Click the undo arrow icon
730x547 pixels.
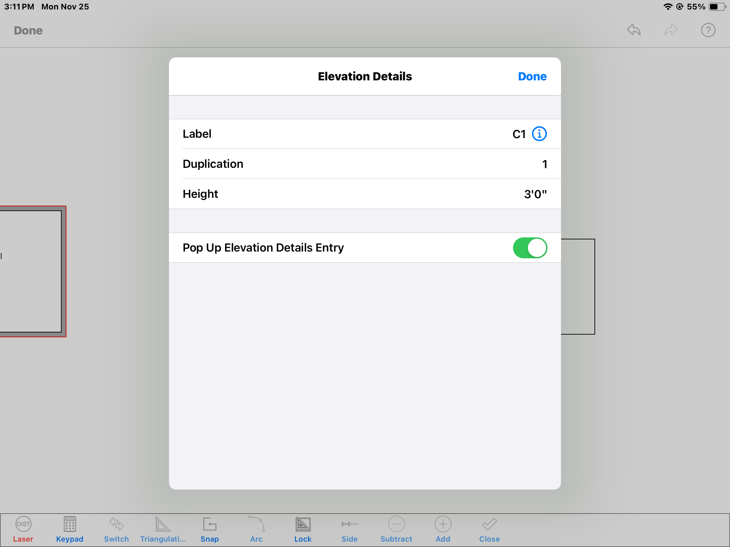(x=634, y=30)
